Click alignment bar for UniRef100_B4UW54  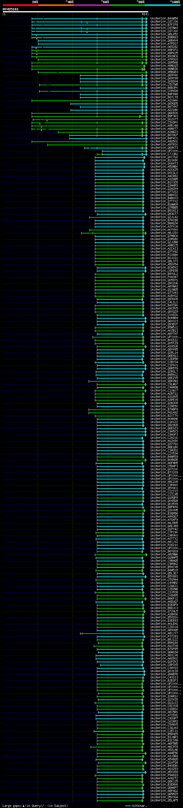click(89, 19)
